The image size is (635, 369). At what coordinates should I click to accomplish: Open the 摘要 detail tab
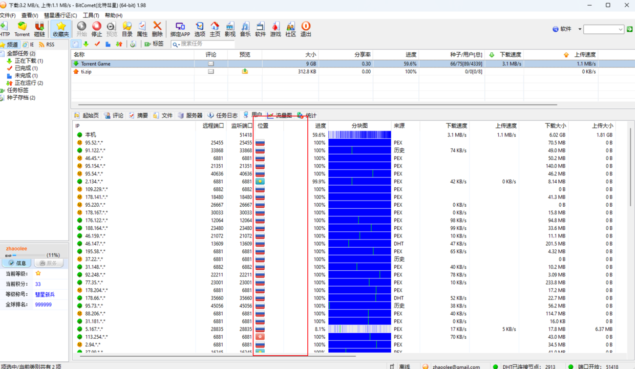tap(138, 116)
